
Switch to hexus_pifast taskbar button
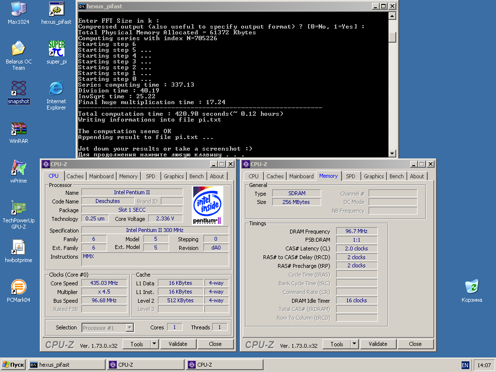(66, 365)
